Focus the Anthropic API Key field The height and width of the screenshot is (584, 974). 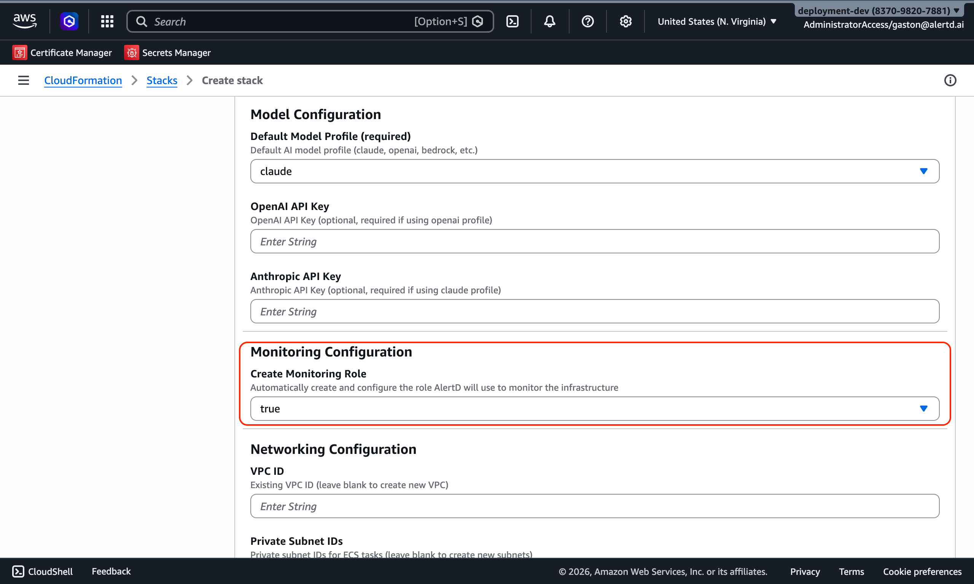595,311
